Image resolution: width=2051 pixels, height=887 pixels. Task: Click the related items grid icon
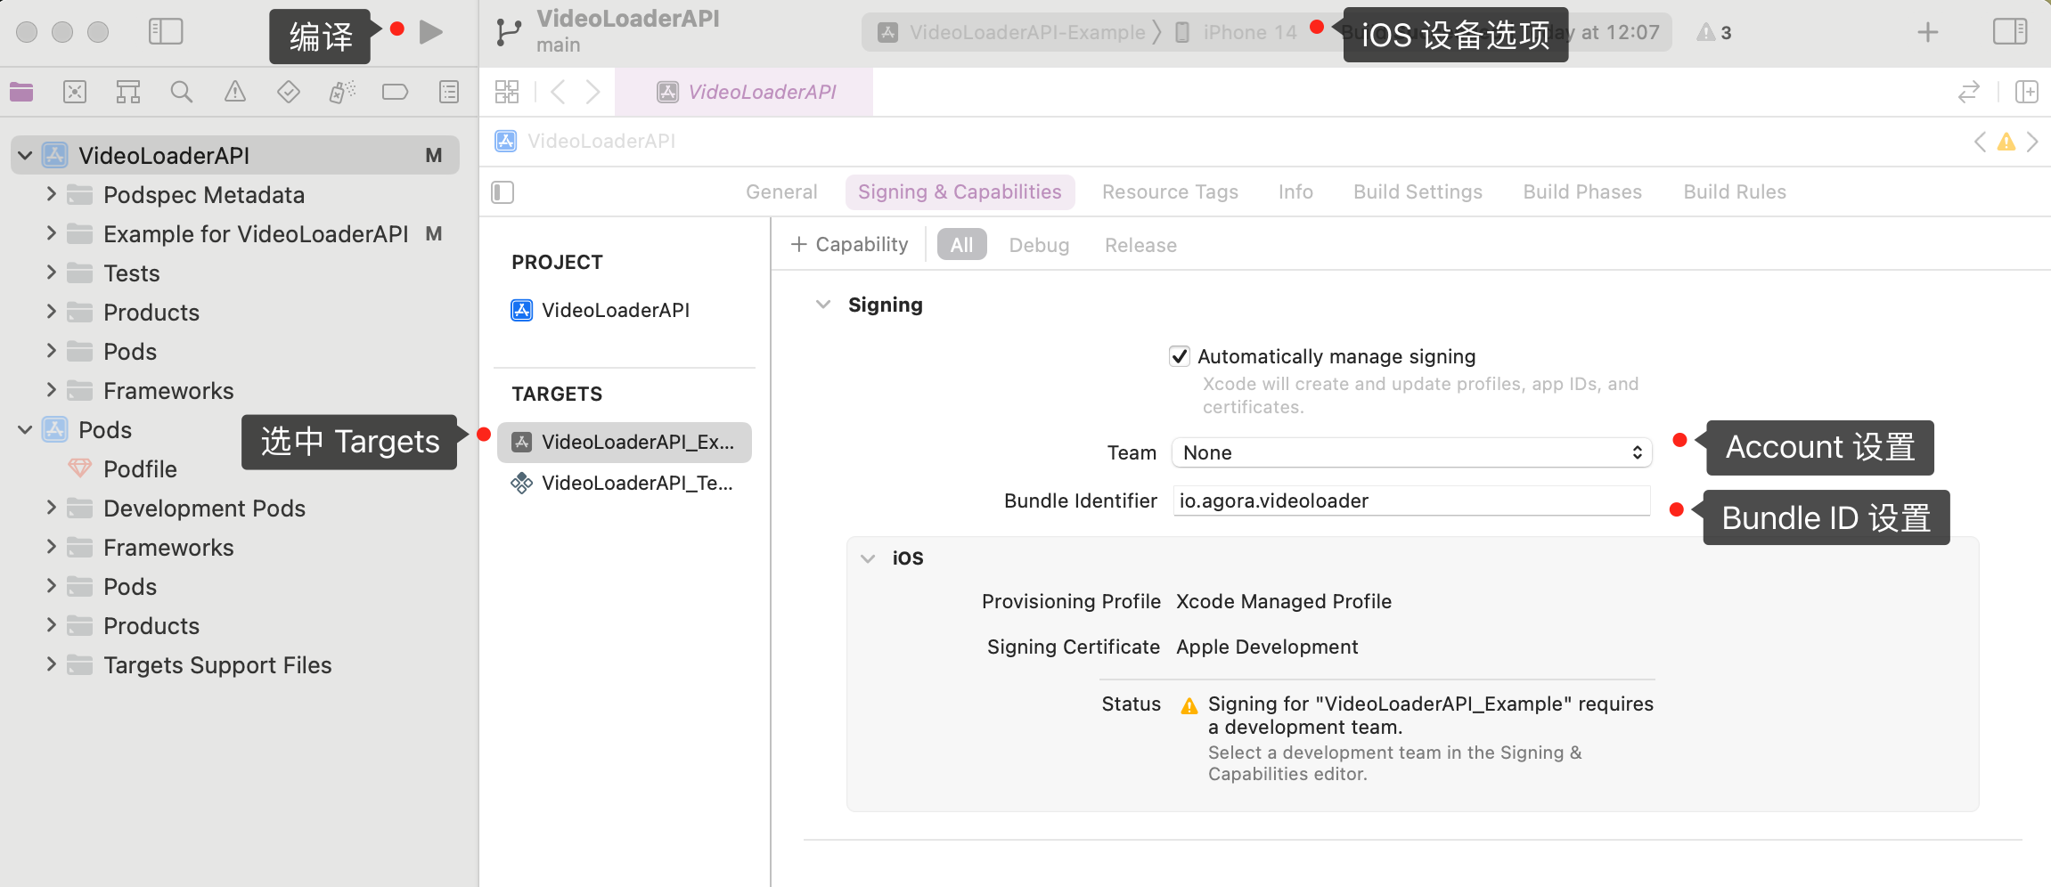coord(507,92)
